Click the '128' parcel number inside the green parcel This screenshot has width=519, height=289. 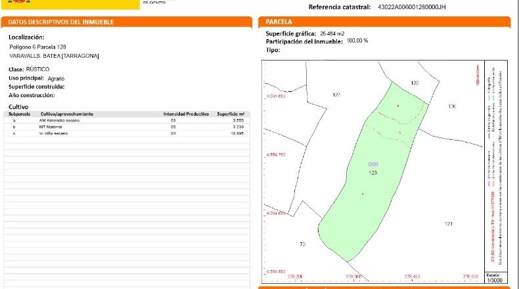[373, 173]
